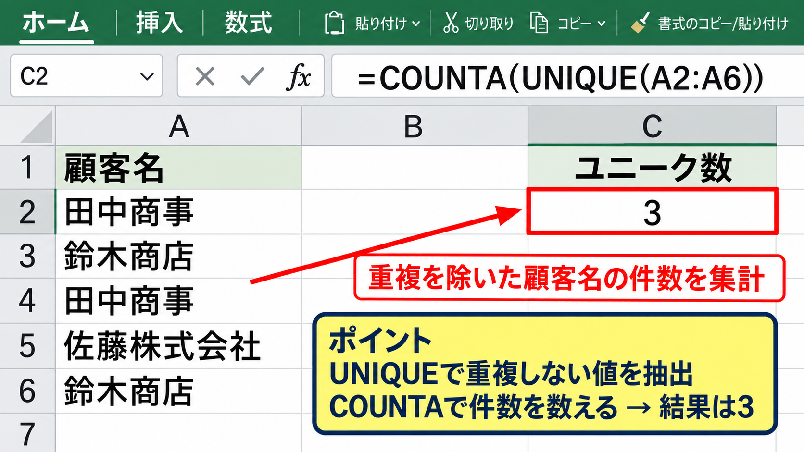Viewport: 804px width, 452px height.
Task: Select row 5 header
Action: click(27, 346)
